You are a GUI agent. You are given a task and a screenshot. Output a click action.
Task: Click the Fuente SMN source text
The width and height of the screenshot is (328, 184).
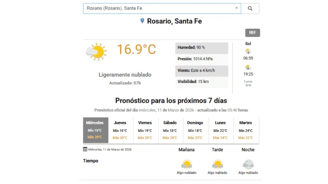(248, 83)
